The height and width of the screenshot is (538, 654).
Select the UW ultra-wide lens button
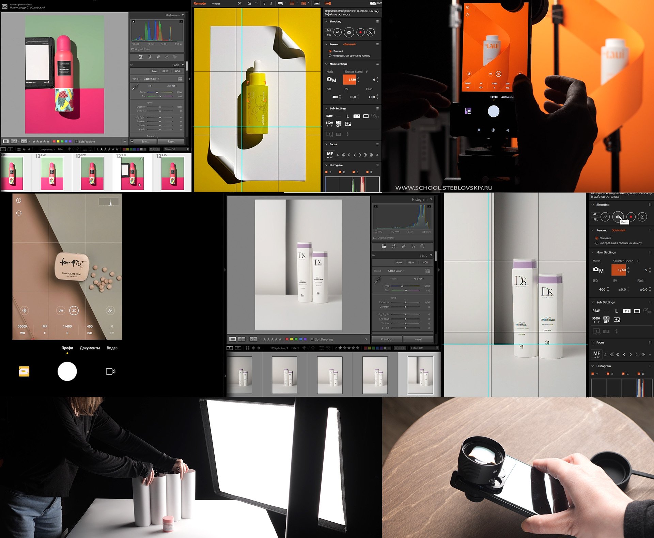[x=61, y=310]
